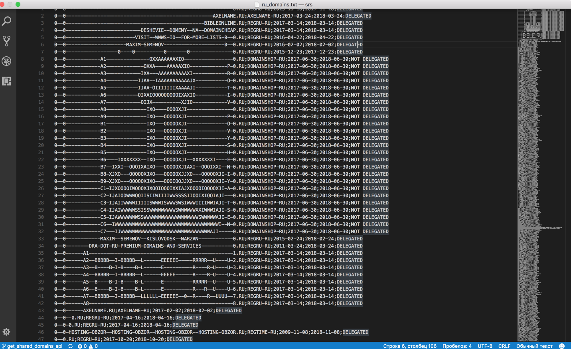571x349 pixels.
Task: Click the errors count icon in status bar
Action: coord(80,346)
